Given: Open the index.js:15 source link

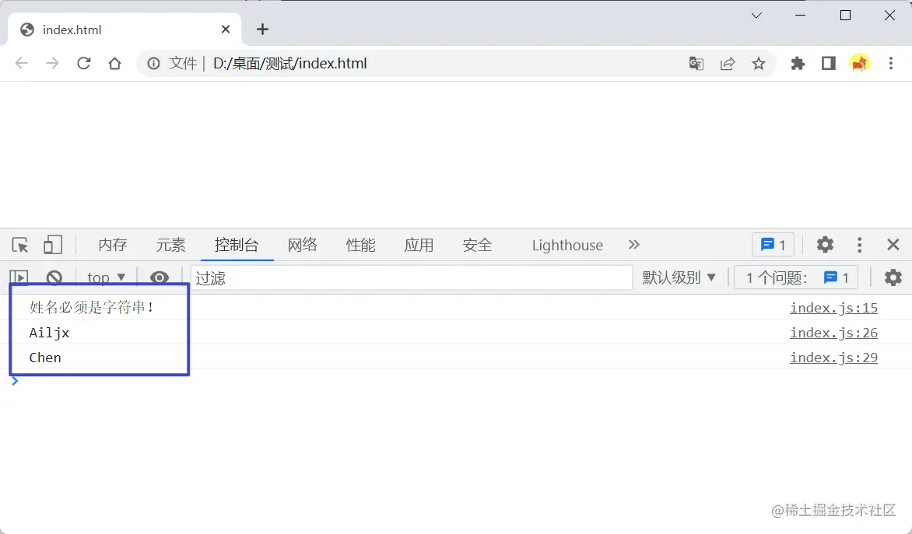Looking at the screenshot, I should click(833, 308).
